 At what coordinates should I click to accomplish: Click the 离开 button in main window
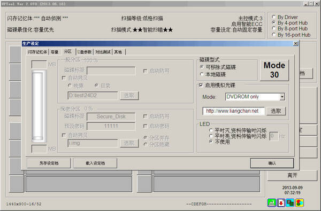pyautogui.click(x=292, y=175)
